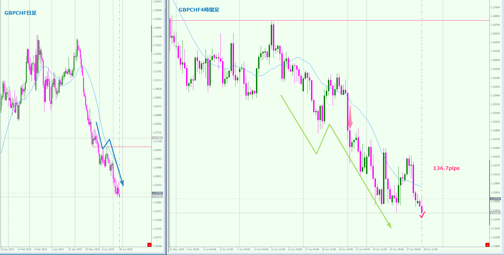Select the pink checkmark symbol below last candle
Image resolution: width=504 pixels, height=255 pixels.
click(422, 214)
